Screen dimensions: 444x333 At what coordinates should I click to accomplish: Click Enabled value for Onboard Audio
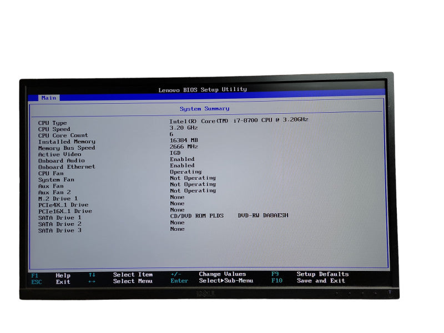click(182, 159)
